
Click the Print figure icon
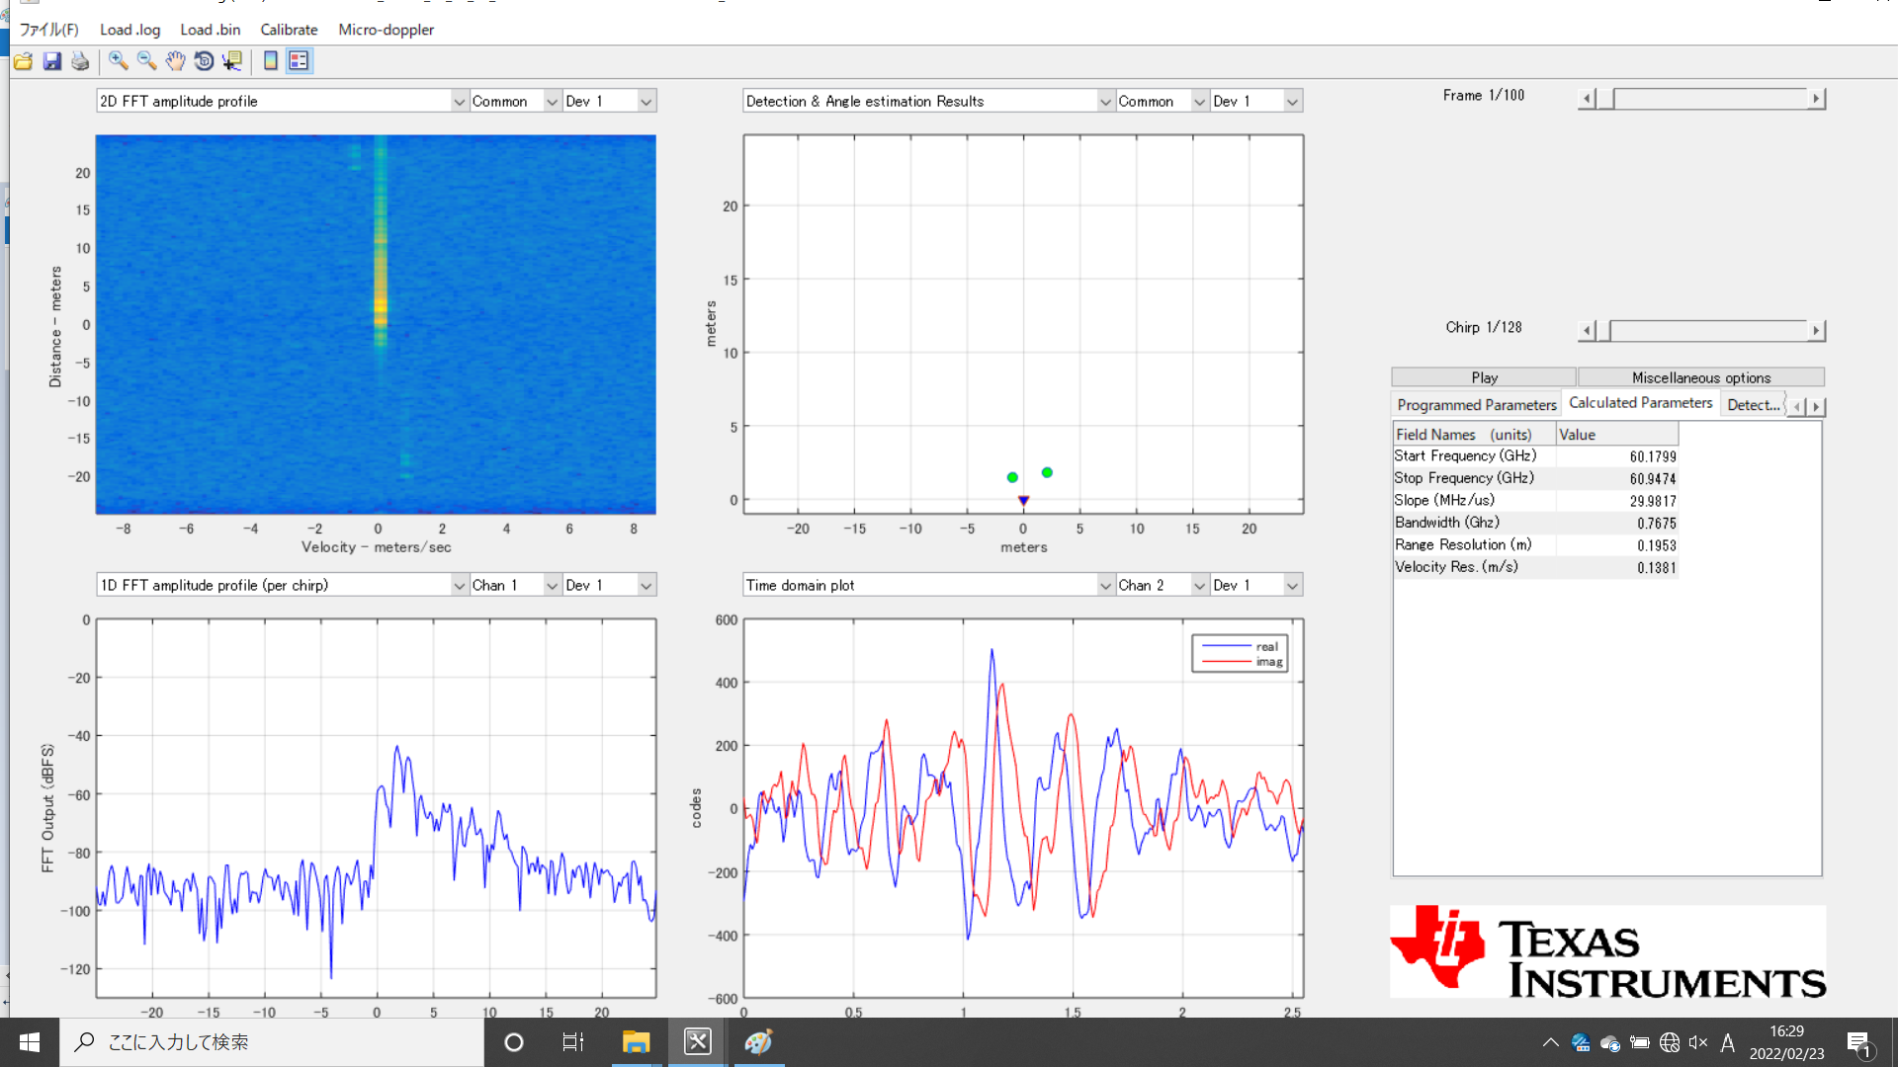pyautogui.click(x=80, y=61)
